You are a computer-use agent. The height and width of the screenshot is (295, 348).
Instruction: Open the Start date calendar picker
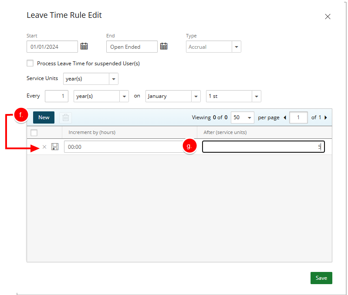click(84, 46)
